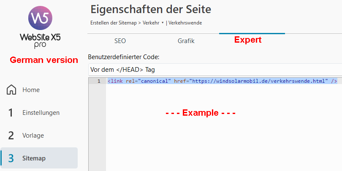
Task: Click the WebSite X5 pro logo
Action: coord(40,28)
